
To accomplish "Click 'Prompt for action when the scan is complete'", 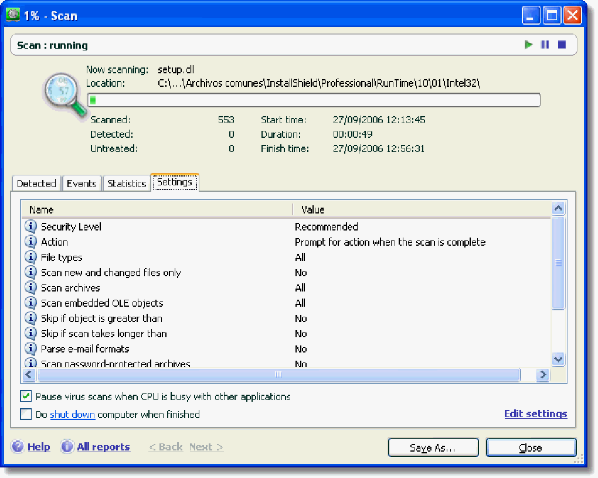I will tap(390, 242).
